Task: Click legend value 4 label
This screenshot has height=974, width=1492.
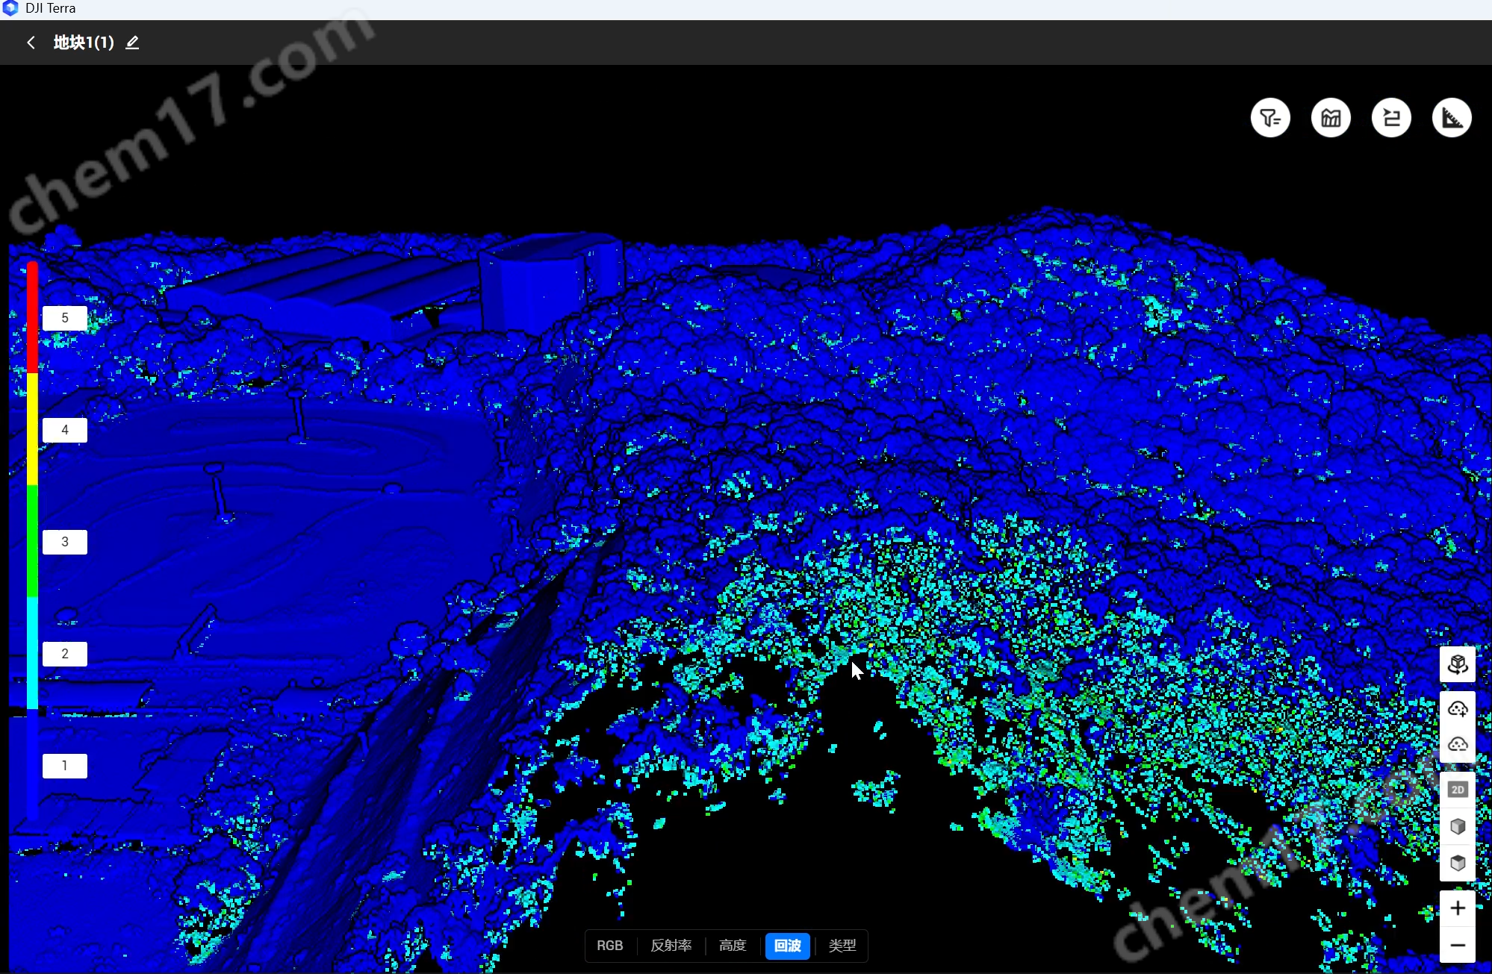Action: pos(65,430)
